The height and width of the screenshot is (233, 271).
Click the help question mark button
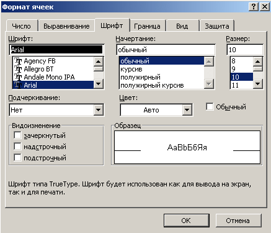pos(254,7)
